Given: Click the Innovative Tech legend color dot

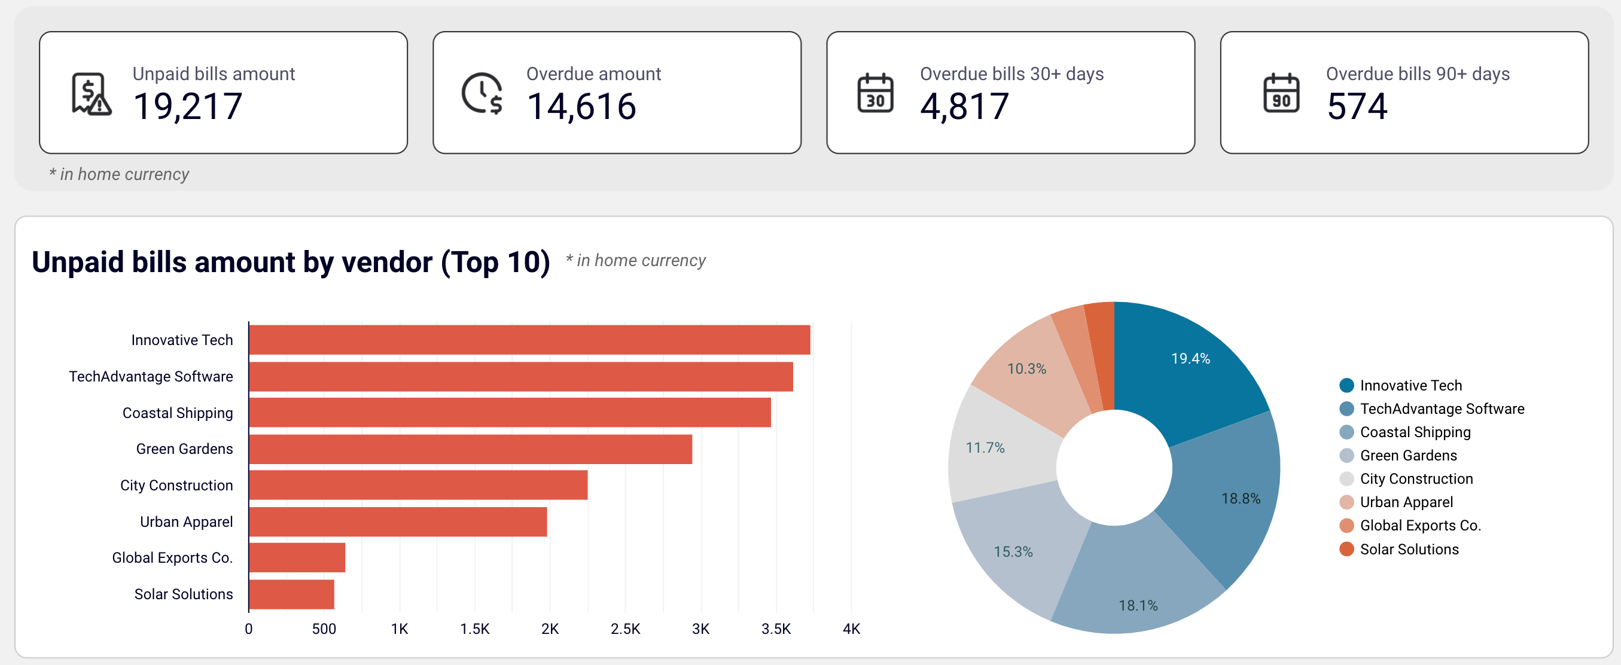Looking at the screenshot, I should (x=1346, y=385).
